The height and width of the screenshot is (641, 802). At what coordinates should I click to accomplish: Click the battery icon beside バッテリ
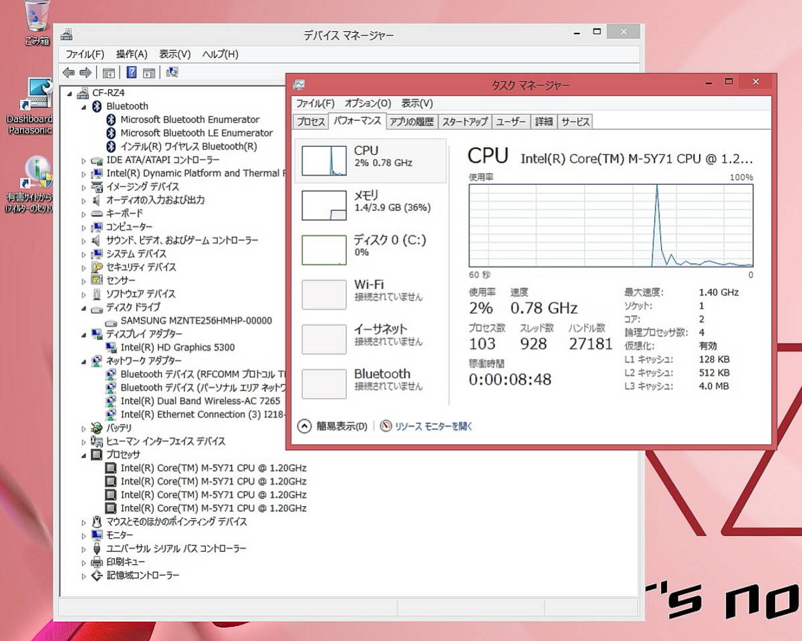[97, 428]
